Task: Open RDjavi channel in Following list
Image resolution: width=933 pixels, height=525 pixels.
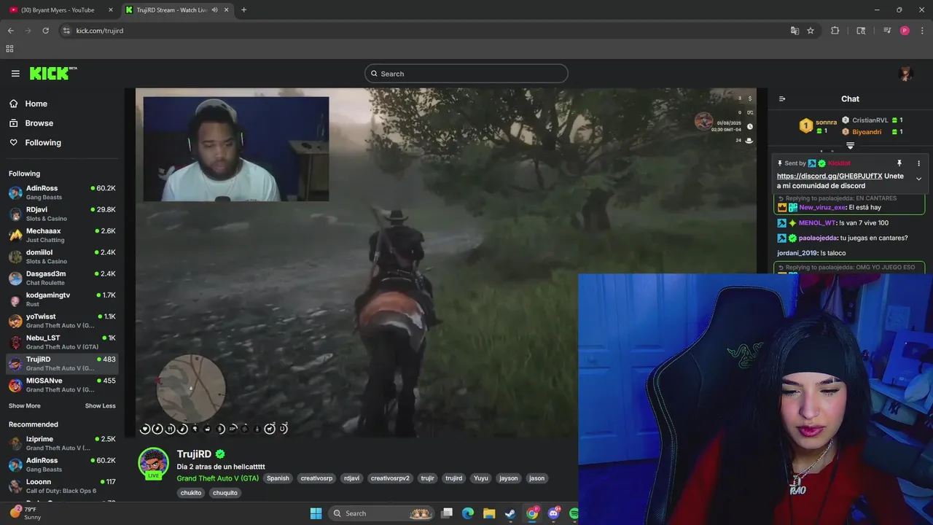Action: click(x=61, y=214)
